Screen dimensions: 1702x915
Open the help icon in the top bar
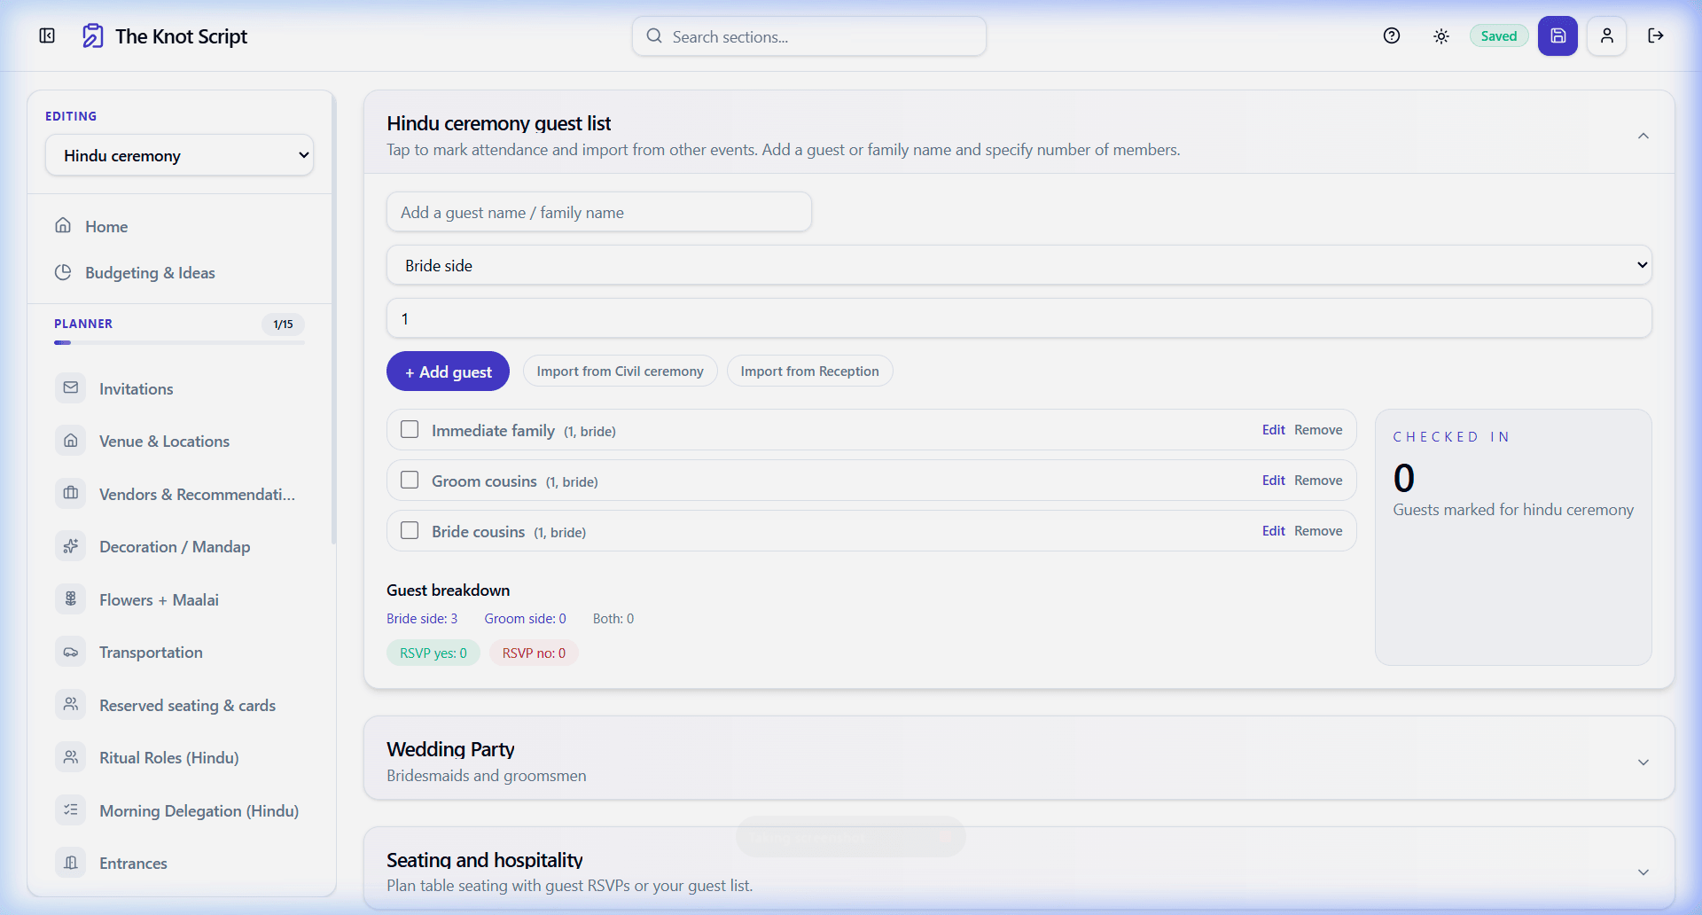(1391, 35)
